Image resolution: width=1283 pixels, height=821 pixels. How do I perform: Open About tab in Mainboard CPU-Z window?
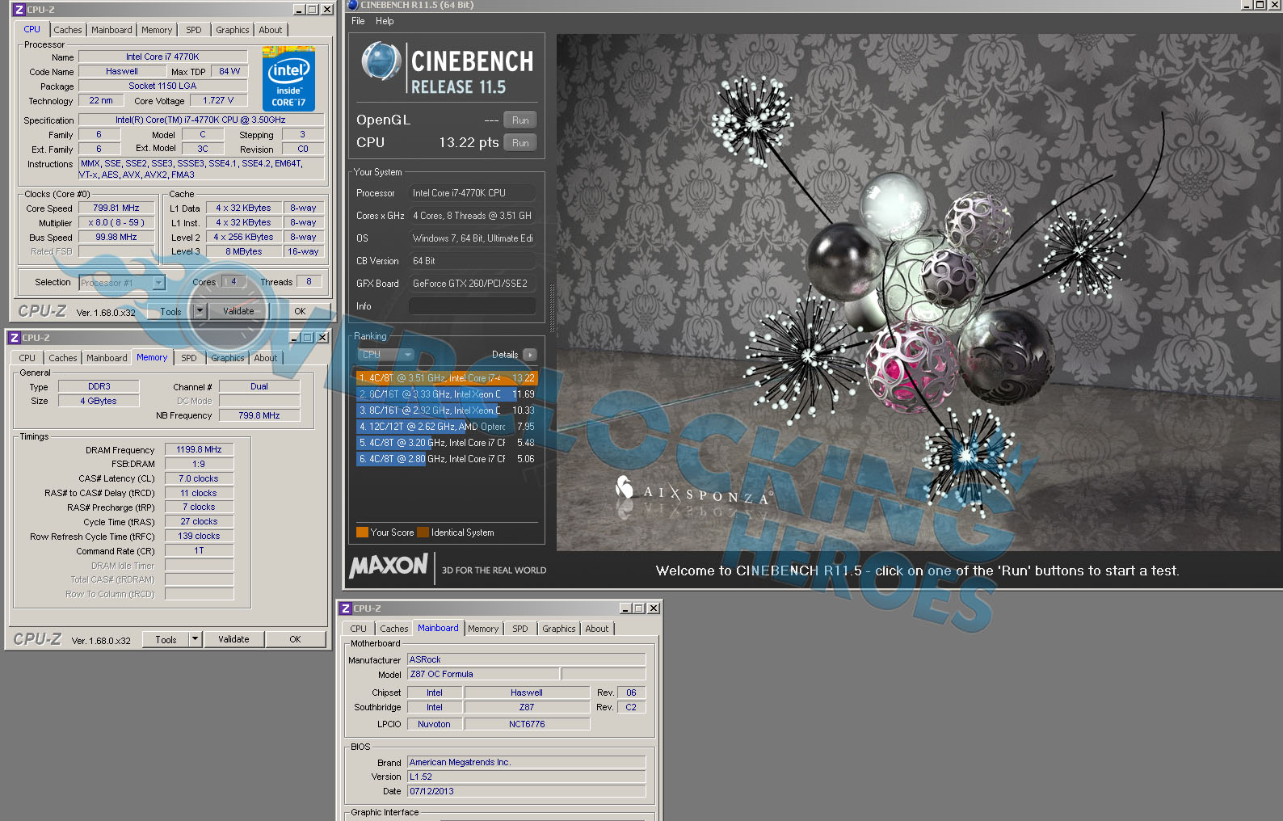click(597, 629)
